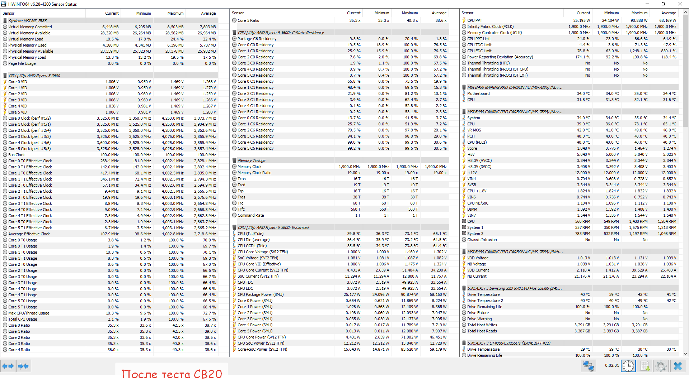Image resolution: width=689 pixels, height=384 pixels.
Task: Click the C-State Residency section icon
Action: 234,33
